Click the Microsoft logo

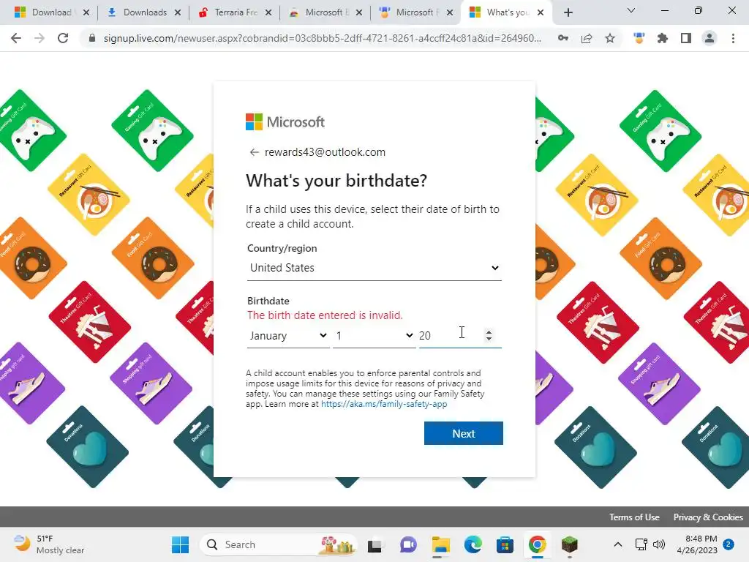(285, 122)
